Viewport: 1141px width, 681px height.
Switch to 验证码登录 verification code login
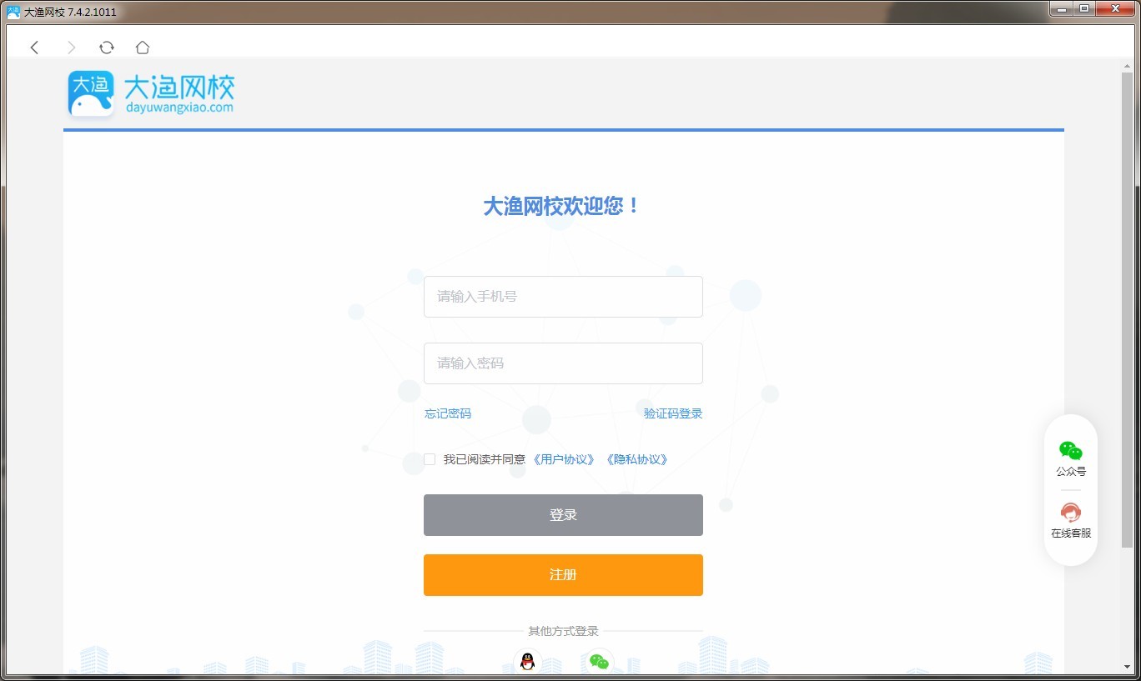click(673, 413)
